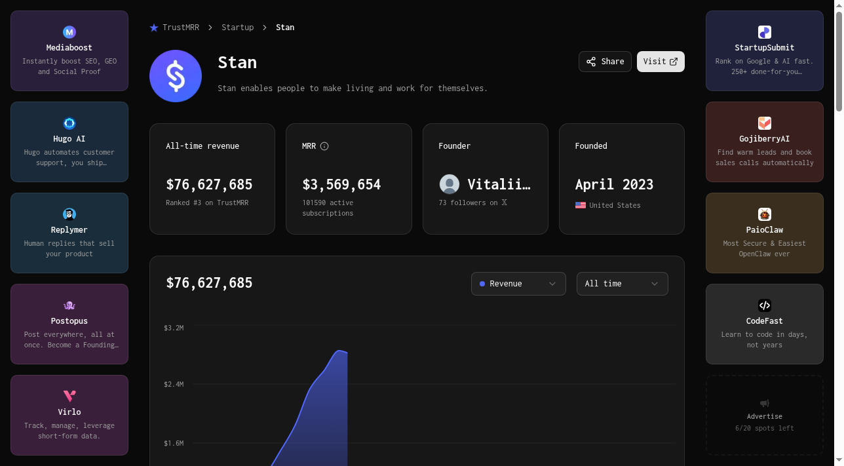
Task: Click the United States flag icon
Action: point(581,205)
